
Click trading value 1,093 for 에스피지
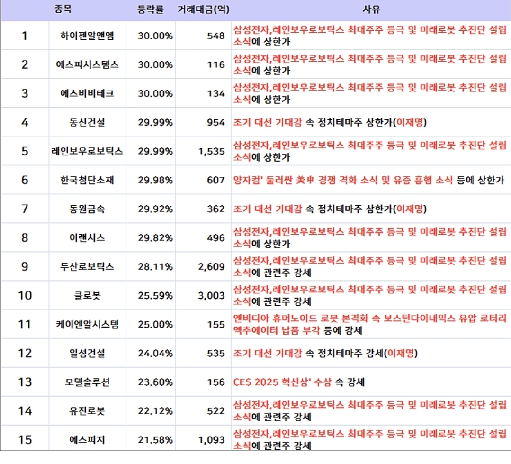212,440
